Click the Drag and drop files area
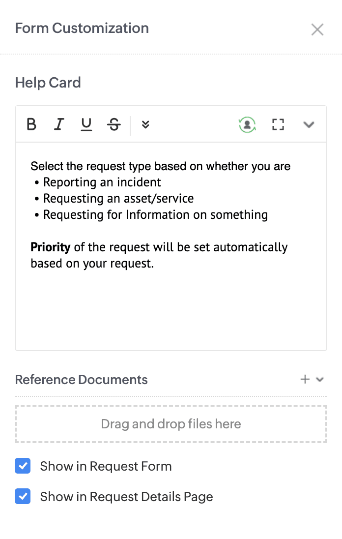 171,424
